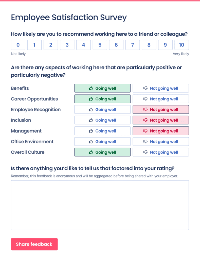Select 'Going well' for Office Environment
Viewport: 200px width, 260px height.
click(102, 141)
